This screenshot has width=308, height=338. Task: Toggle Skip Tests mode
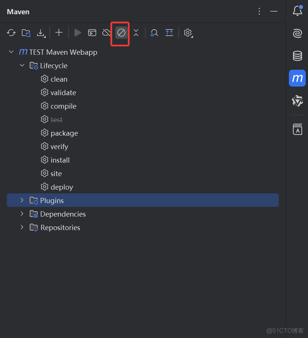click(121, 33)
